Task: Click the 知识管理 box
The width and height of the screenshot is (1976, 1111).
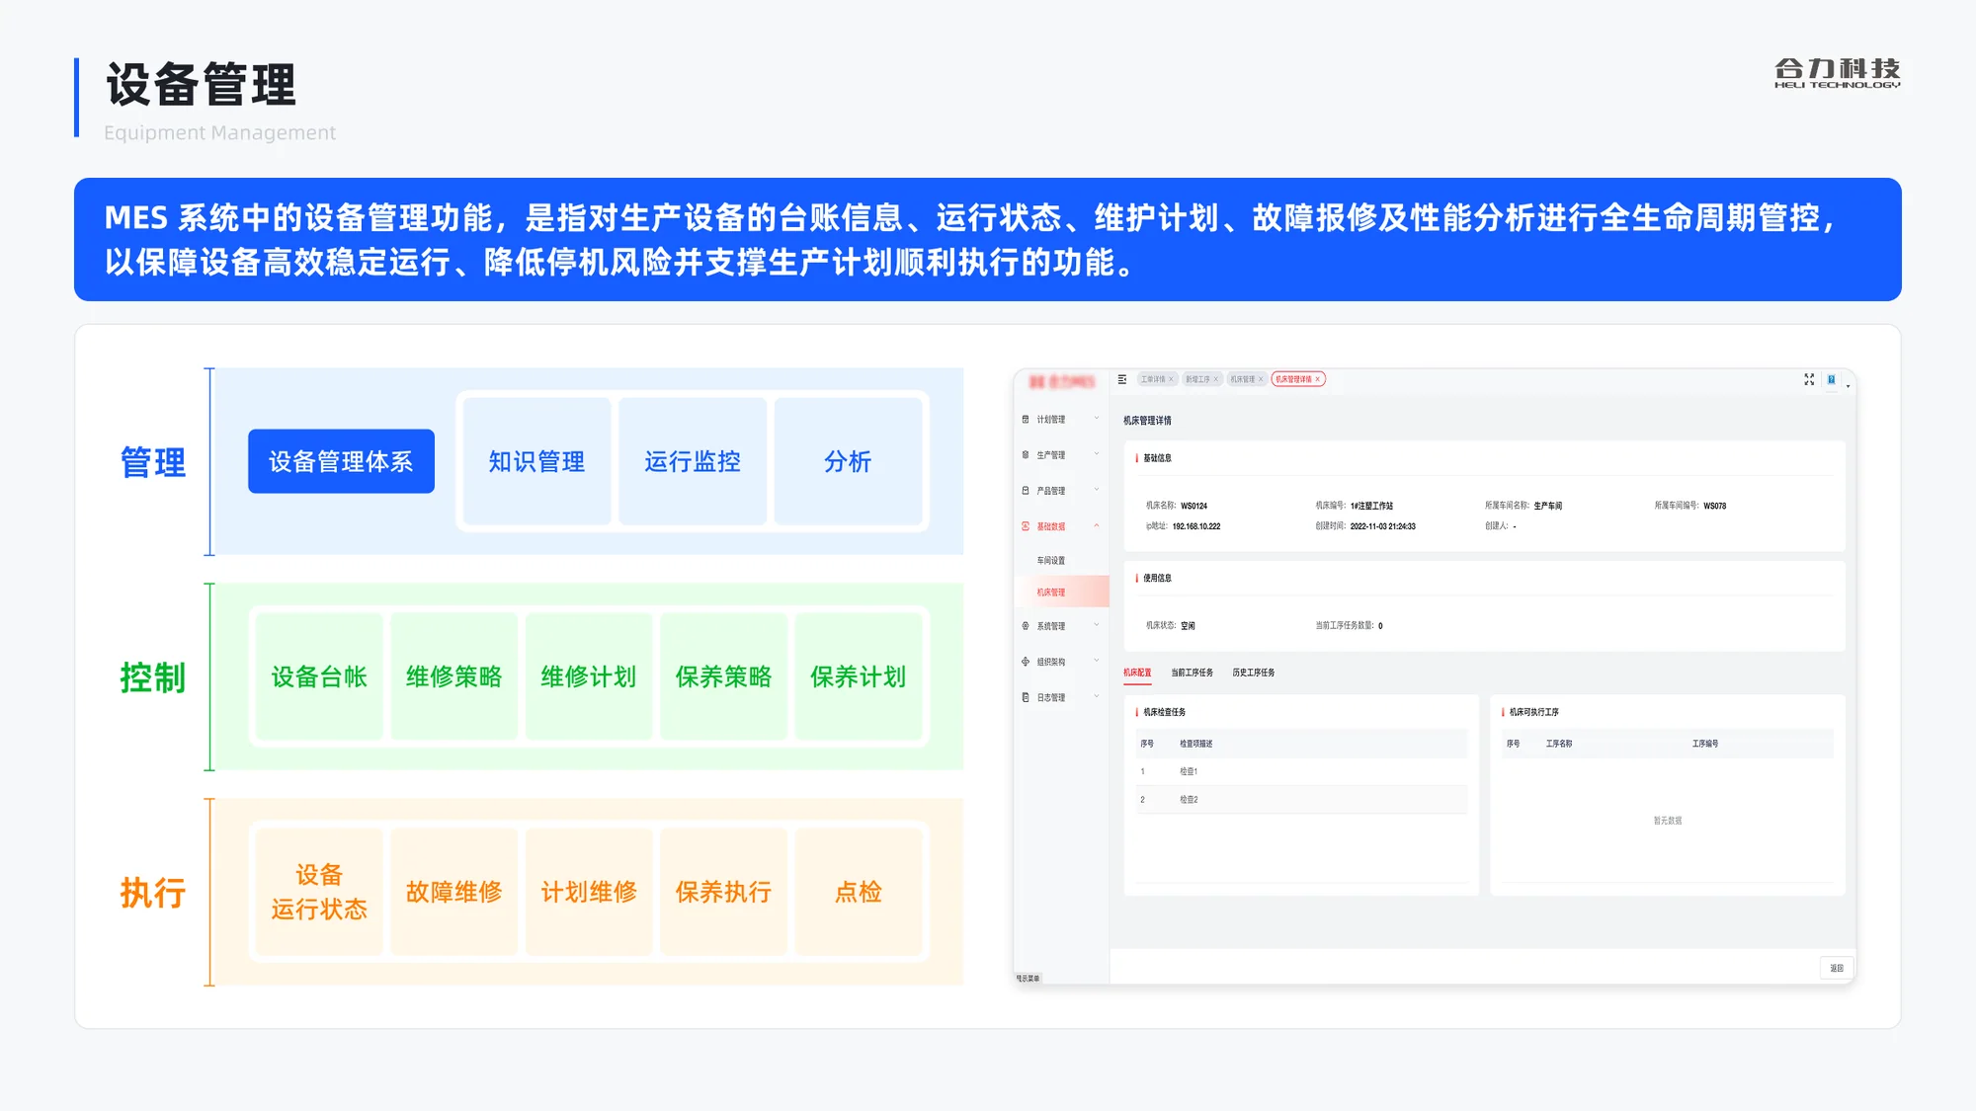Action: pyautogui.click(x=536, y=461)
